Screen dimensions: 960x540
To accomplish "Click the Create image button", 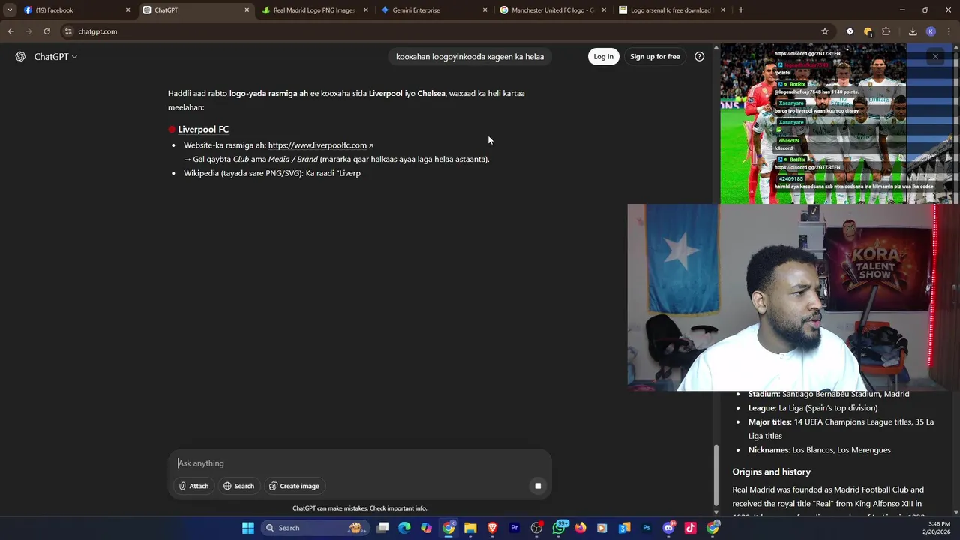I will coord(294,486).
